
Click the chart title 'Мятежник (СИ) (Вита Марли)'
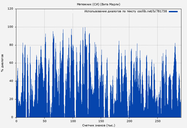coord(98,4)
